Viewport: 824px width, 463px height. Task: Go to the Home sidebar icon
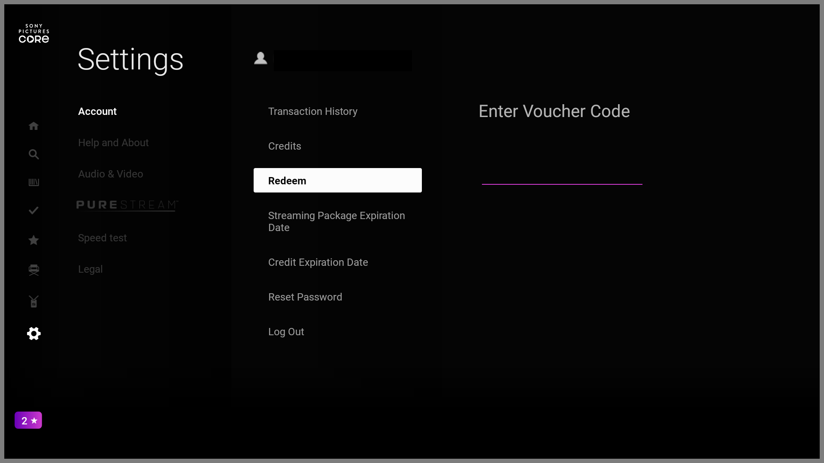(x=33, y=126)
